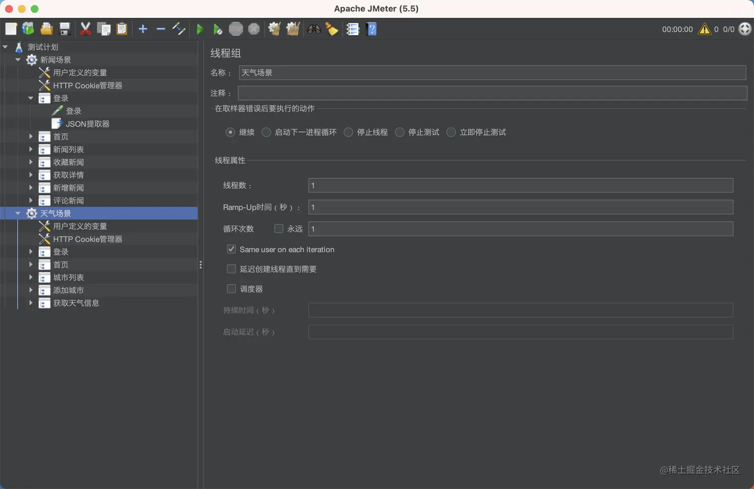Click the 名称 name input field
The image size is (754, 489).
pos(492,73)
